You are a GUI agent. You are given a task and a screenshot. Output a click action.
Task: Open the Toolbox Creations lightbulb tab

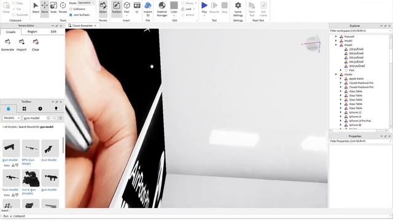pos(56,109)
